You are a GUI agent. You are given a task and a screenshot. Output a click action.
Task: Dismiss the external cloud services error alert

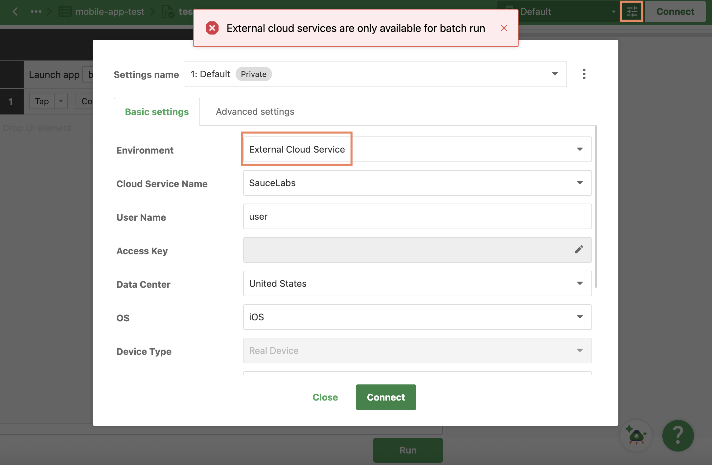point(504,28)
